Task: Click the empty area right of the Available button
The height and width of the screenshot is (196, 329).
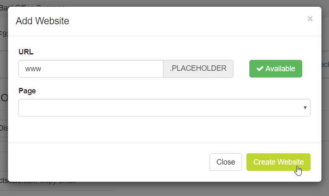Action: pos(312,69)
